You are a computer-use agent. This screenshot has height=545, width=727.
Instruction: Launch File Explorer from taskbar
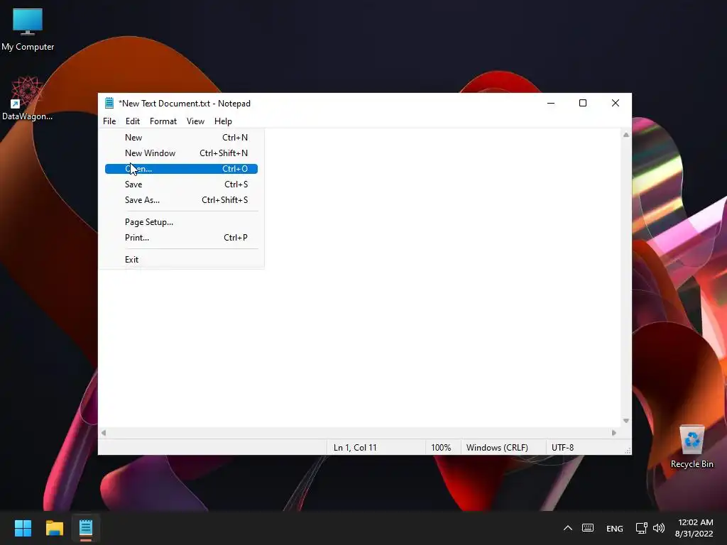click(x=54, y=528)
